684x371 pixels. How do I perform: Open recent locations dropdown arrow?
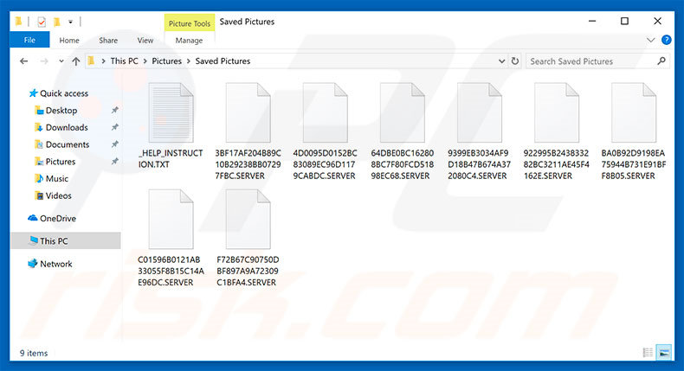pyautogui.click(x=61, y=61)
